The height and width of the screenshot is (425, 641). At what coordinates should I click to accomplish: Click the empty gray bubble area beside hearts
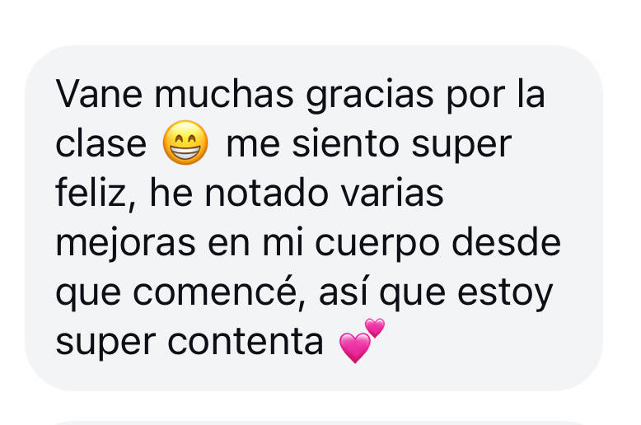click(x=490, y=343)
